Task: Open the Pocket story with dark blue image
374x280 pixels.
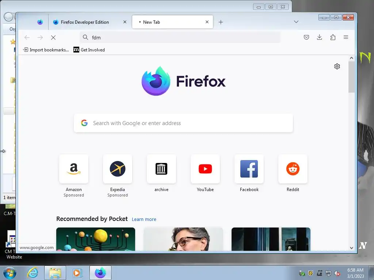Action: pyautogui.click(x=271, y=239)
